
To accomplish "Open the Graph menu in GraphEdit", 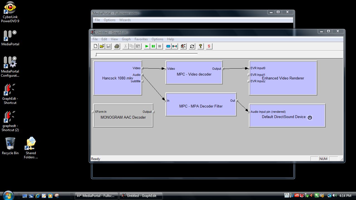I will 126,39.
